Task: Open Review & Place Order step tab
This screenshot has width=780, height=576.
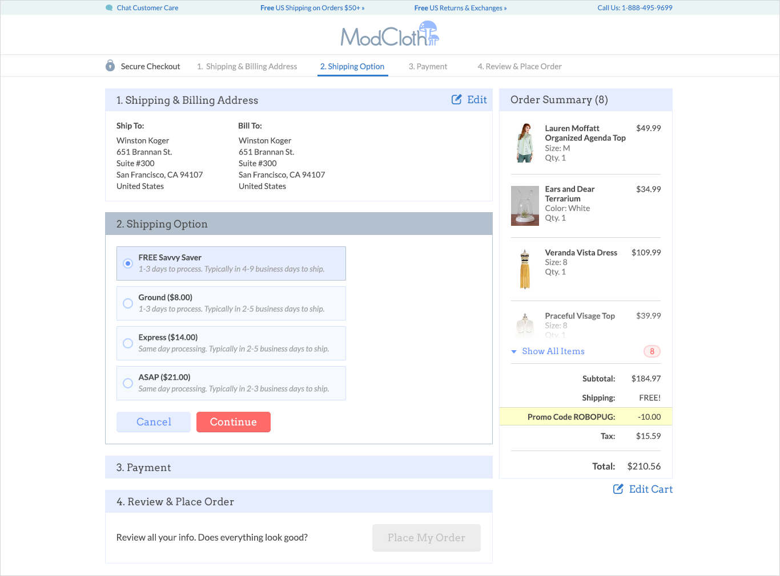Action: tap(520, 66)
